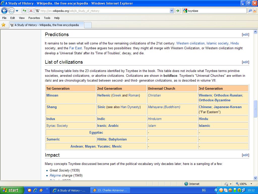Click the Stop loading red X icon

[x=31, y=11]
